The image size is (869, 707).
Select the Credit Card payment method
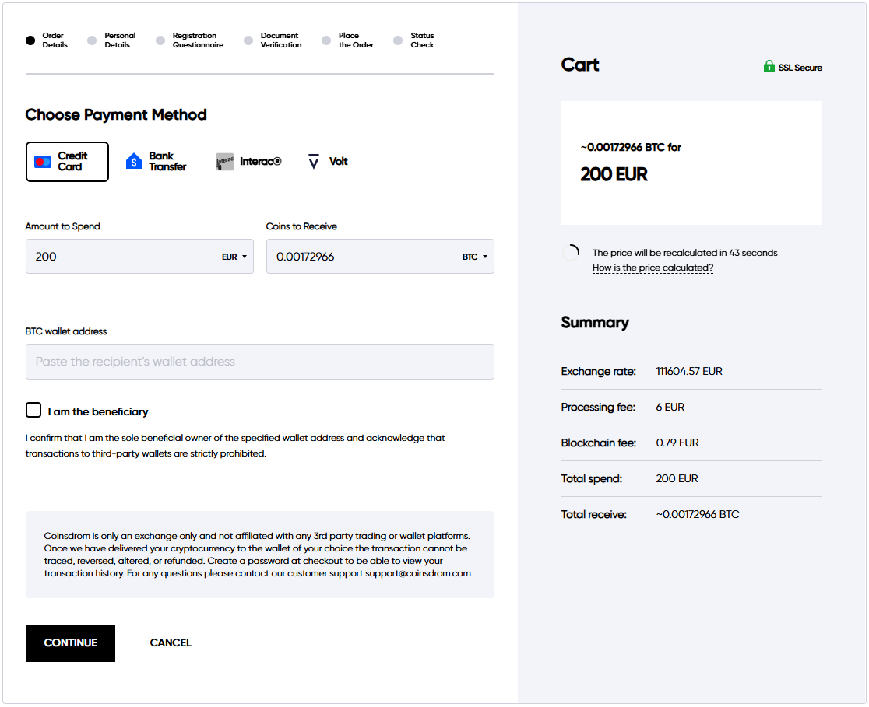67,162
